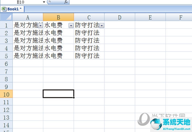
Task: Click cell B4 containing 水电费
Action: click(58, 48)
